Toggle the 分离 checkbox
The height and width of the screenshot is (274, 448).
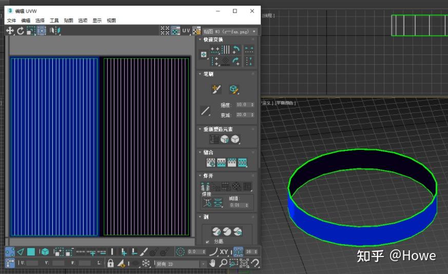click(207, 242)
